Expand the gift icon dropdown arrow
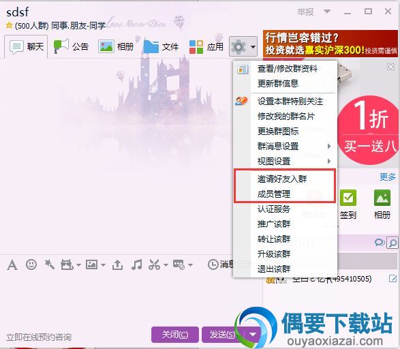This screenshot has width=400, height=349. coord(78,265)
